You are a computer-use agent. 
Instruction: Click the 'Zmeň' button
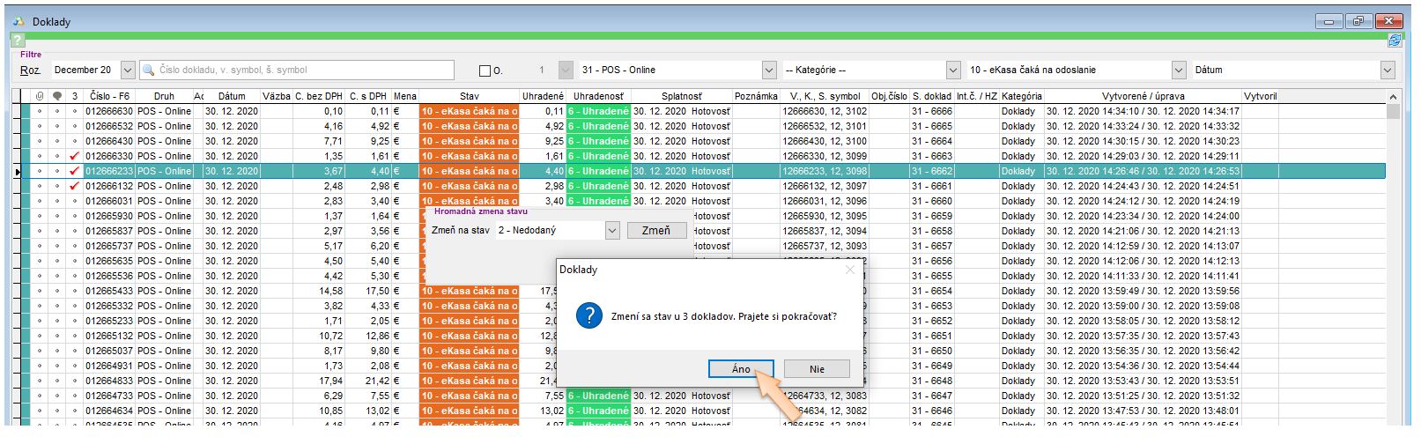click(x=655, y=231)
